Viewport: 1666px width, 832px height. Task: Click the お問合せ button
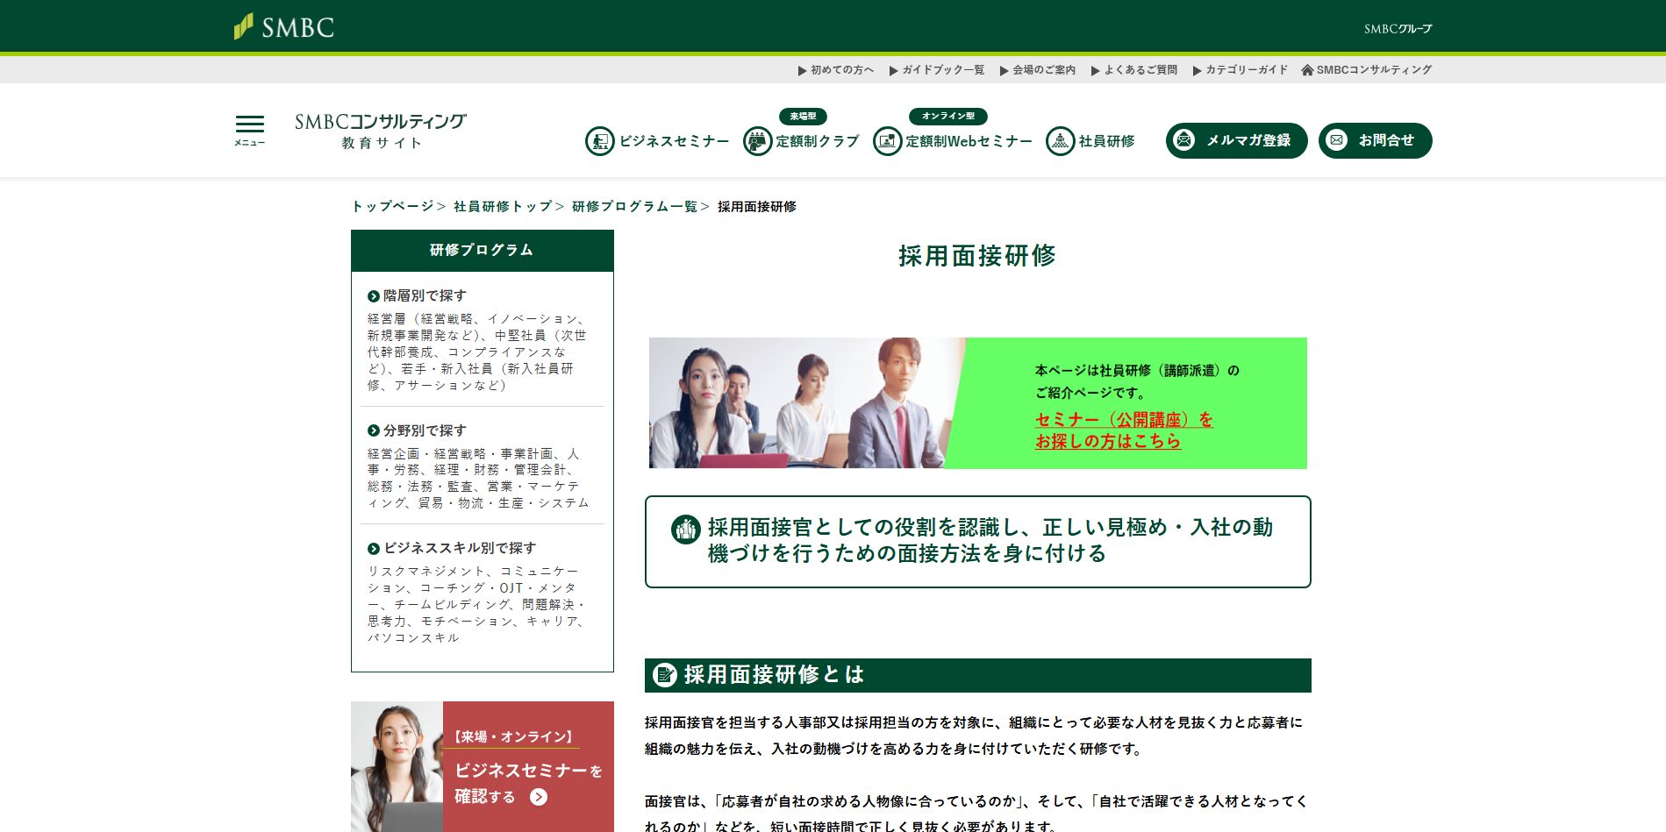(1375, 140)
